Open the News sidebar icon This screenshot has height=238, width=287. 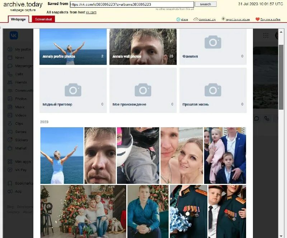click(10, 58)
